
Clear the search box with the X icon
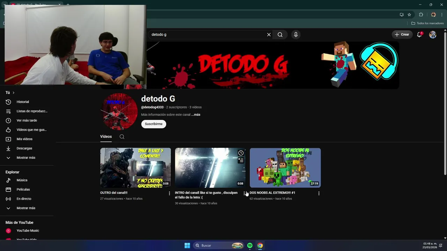[269, 35]
